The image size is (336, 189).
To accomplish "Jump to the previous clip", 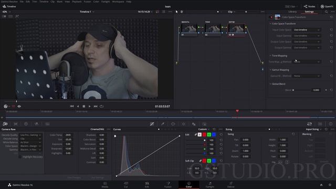I will [72, 106].
